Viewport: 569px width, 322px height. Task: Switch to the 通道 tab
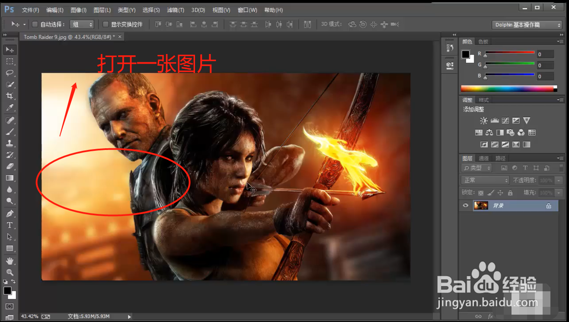(484, 158)
